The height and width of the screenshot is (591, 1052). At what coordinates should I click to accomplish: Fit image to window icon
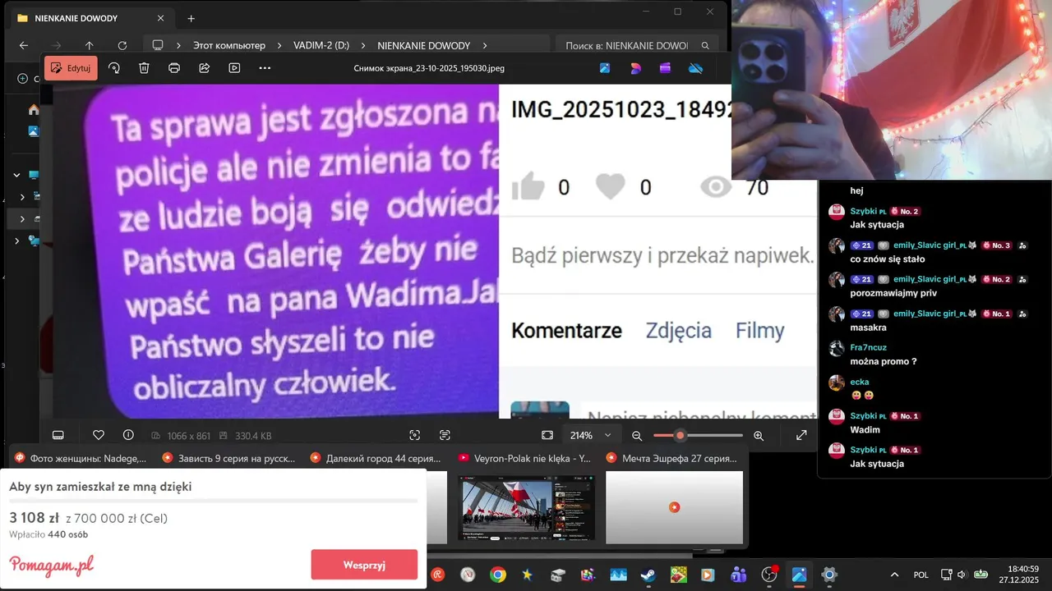click(x=547, y=435)
